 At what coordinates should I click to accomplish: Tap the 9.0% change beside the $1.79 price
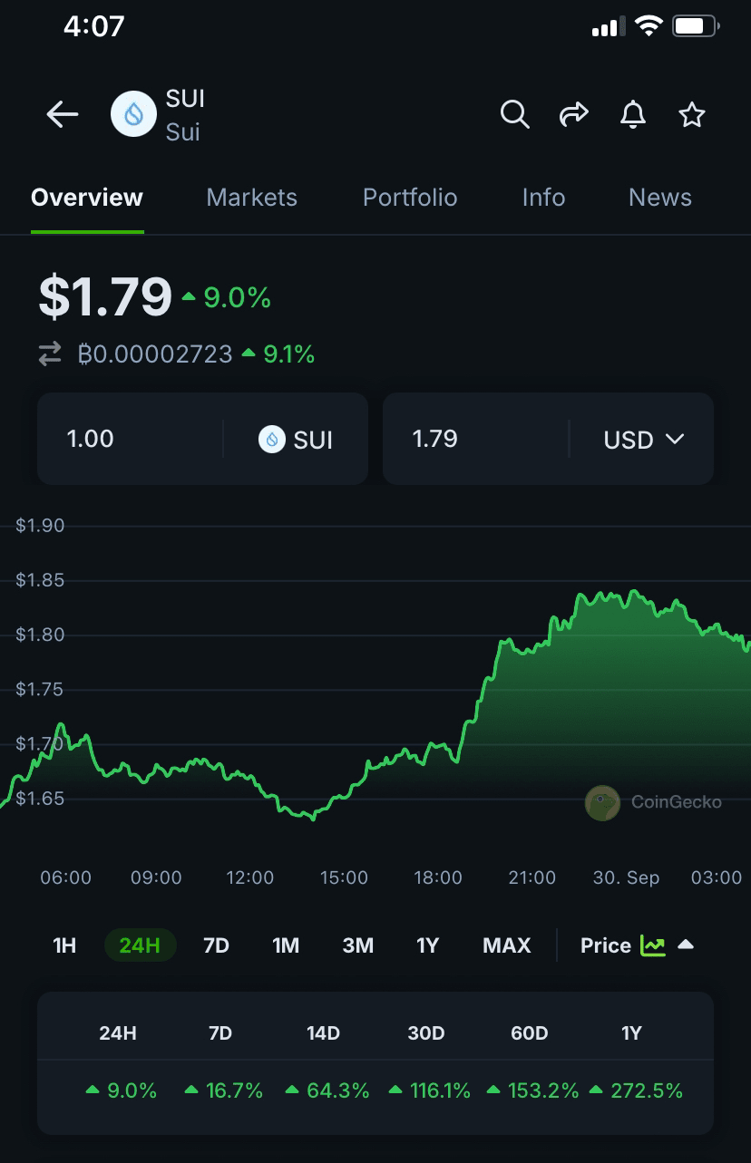coord(227,297)
